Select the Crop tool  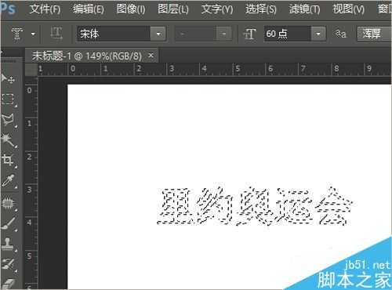tap(8, 160)
